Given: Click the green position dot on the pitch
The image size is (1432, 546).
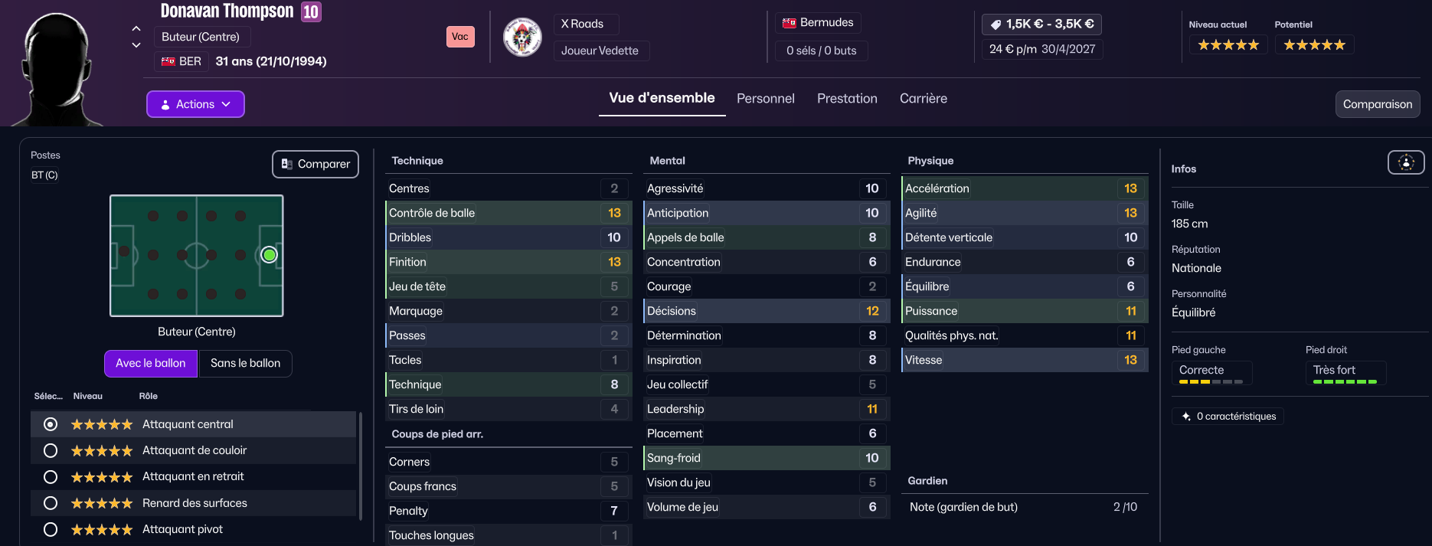Looking at the screenshot, I should 269,255.
